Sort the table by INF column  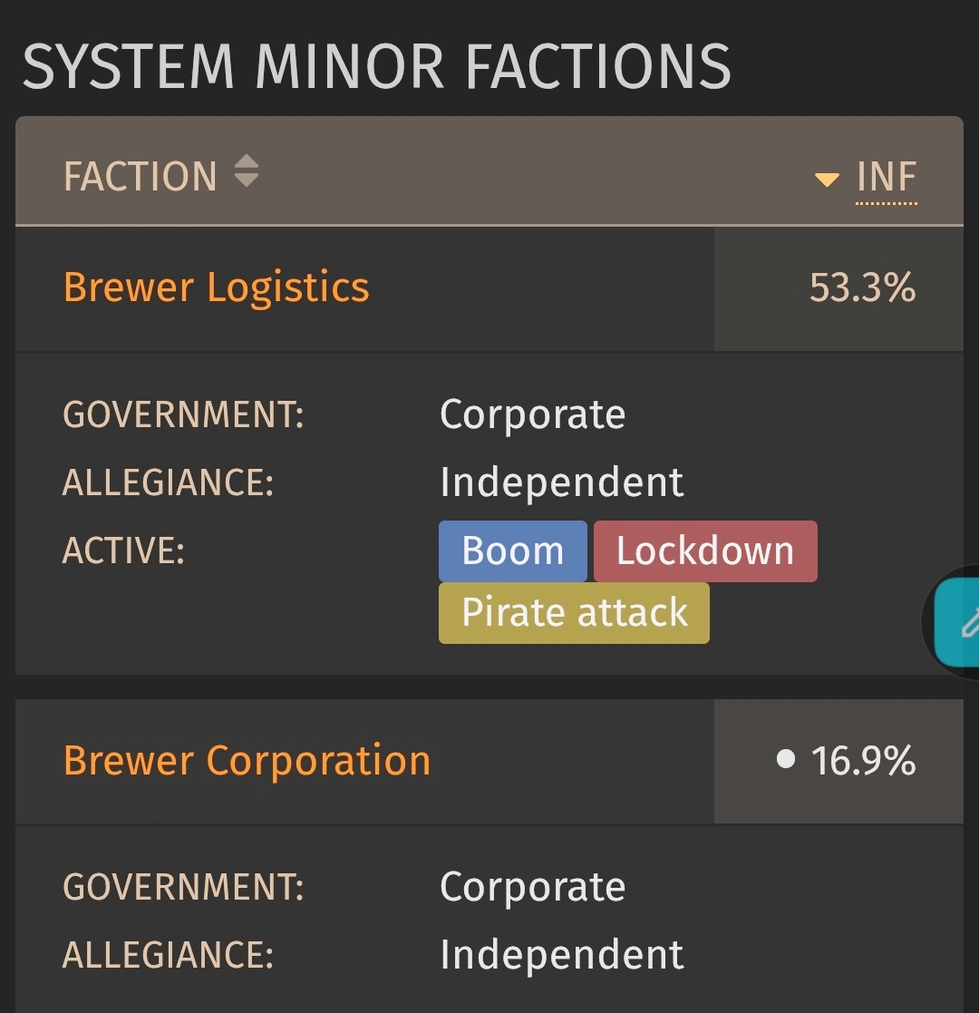click(886, 176)
